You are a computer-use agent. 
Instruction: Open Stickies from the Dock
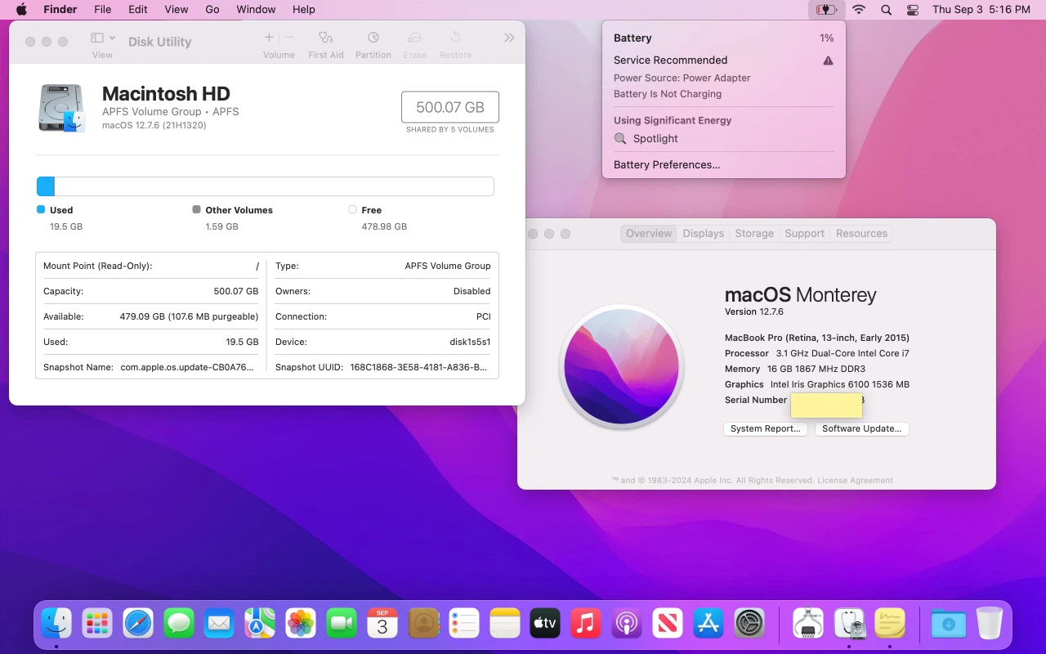(x=890, y=624)
